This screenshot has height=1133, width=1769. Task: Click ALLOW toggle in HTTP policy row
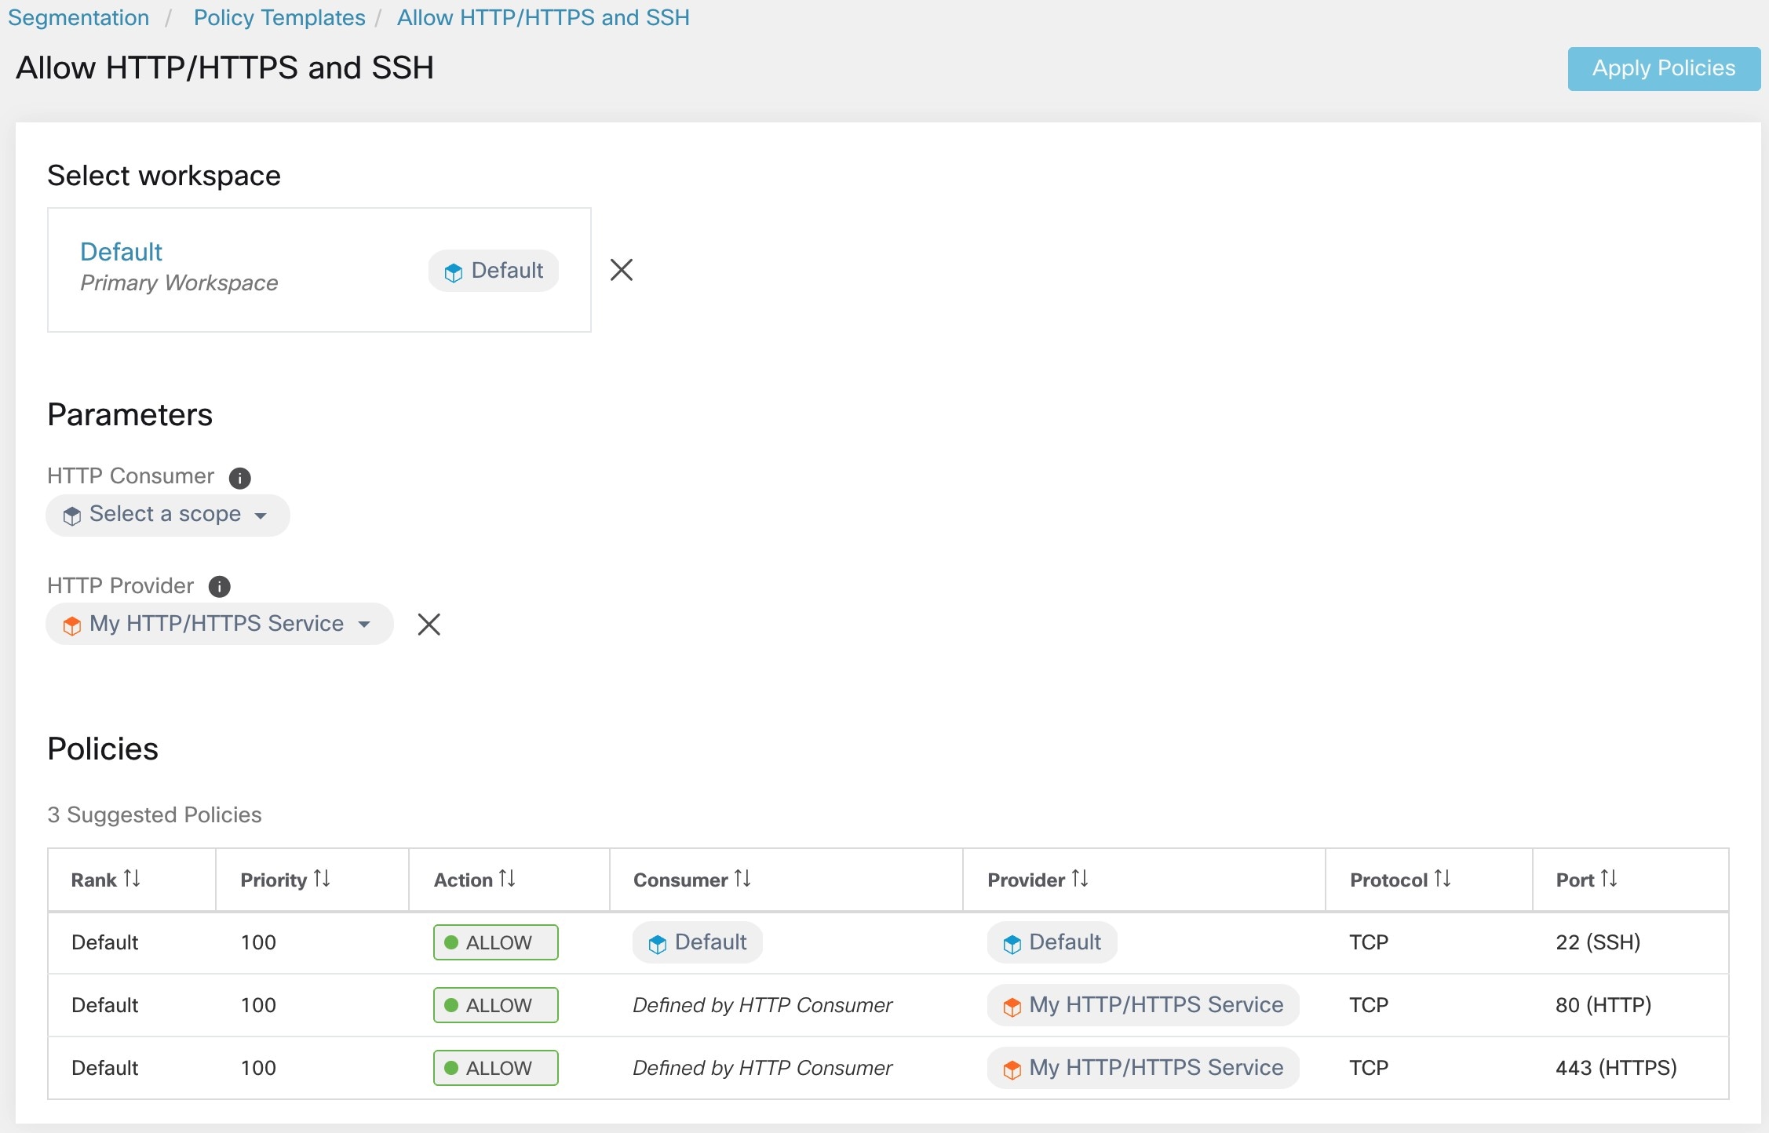(495, 1005)
